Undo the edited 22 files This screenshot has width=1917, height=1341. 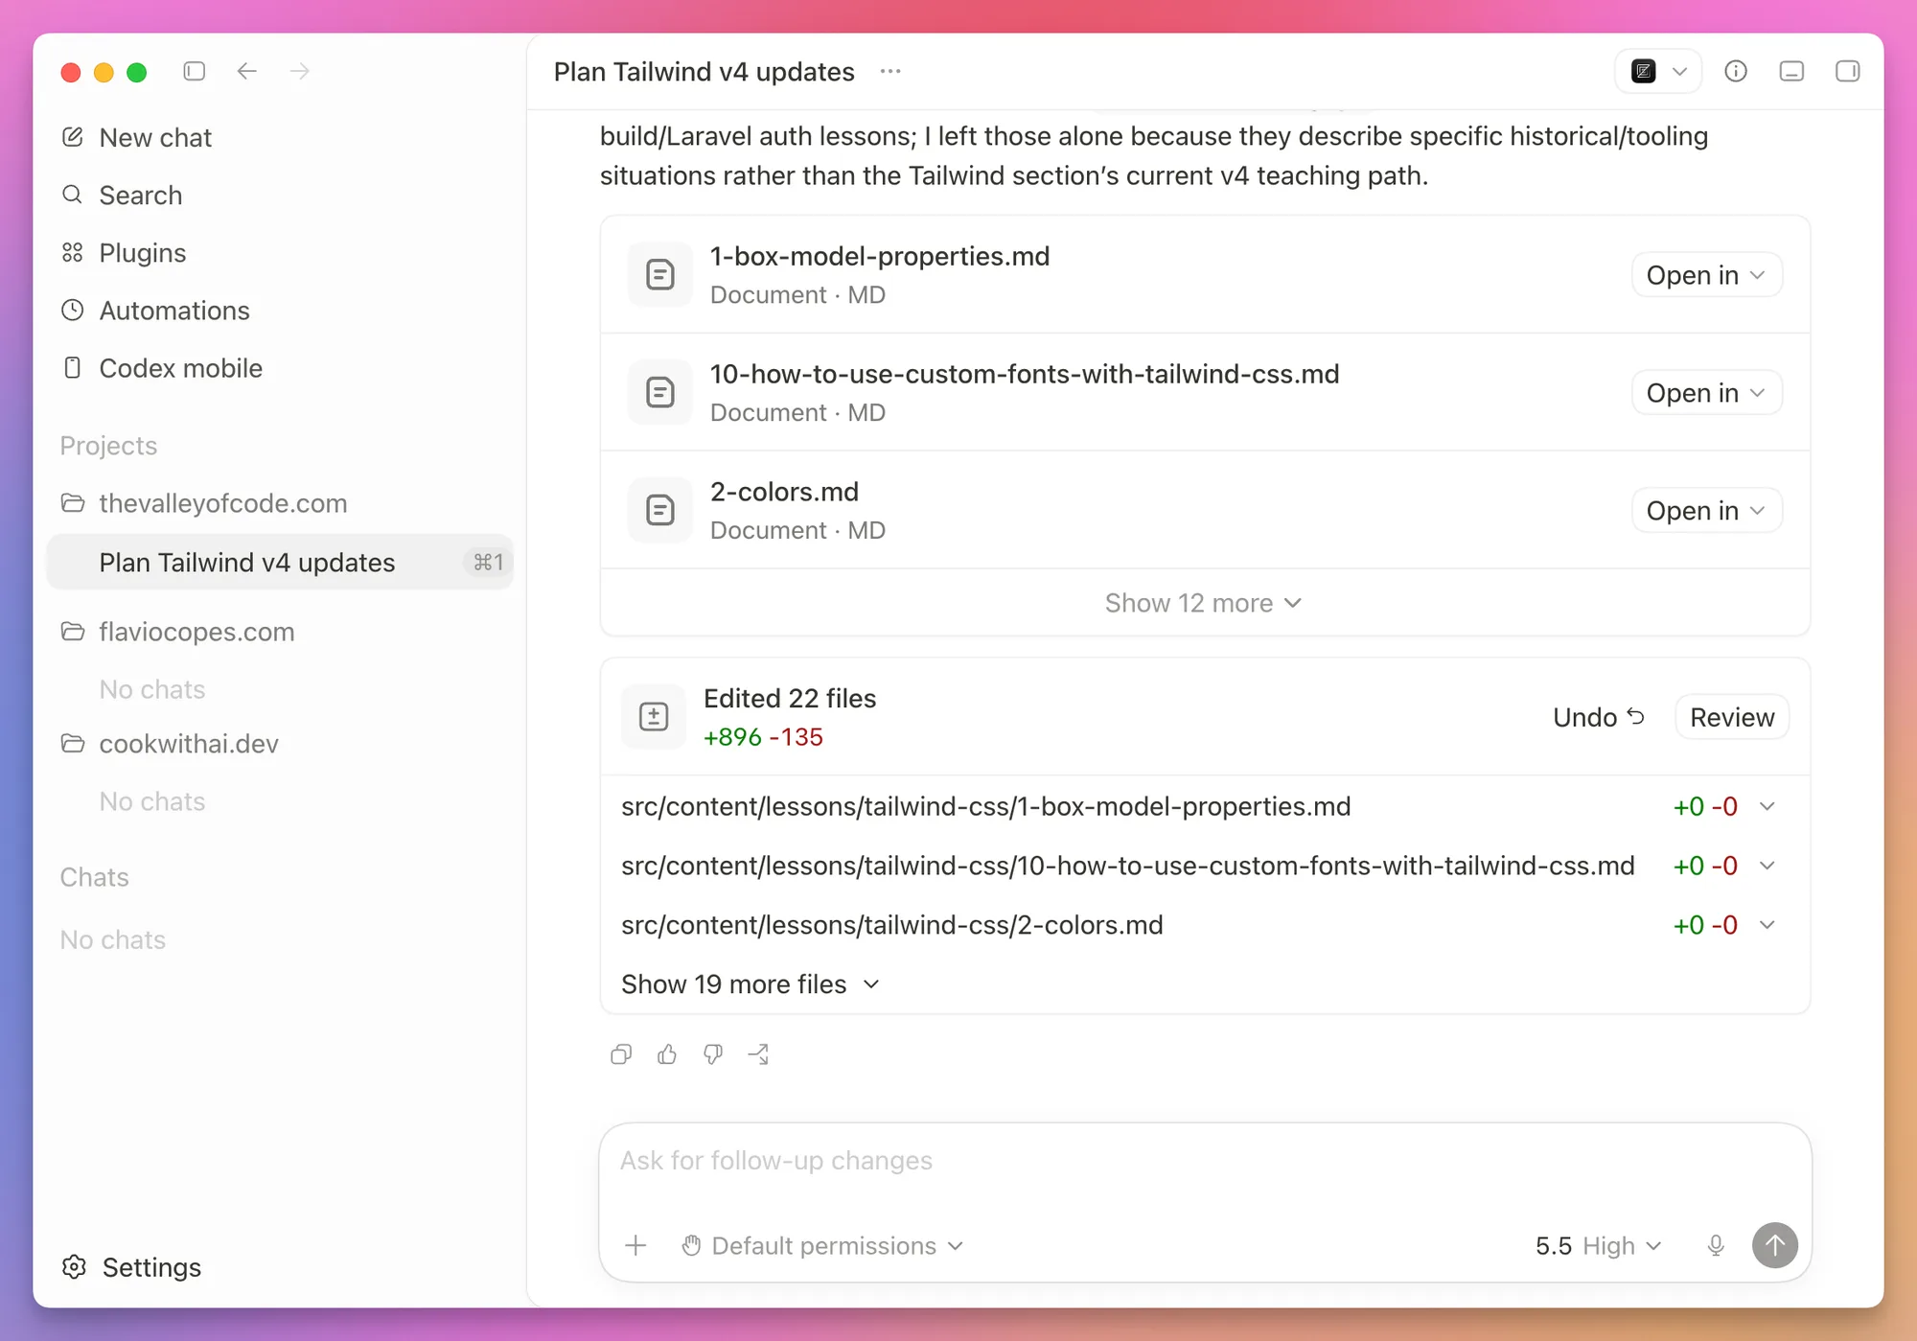[x=1599, y=717]
